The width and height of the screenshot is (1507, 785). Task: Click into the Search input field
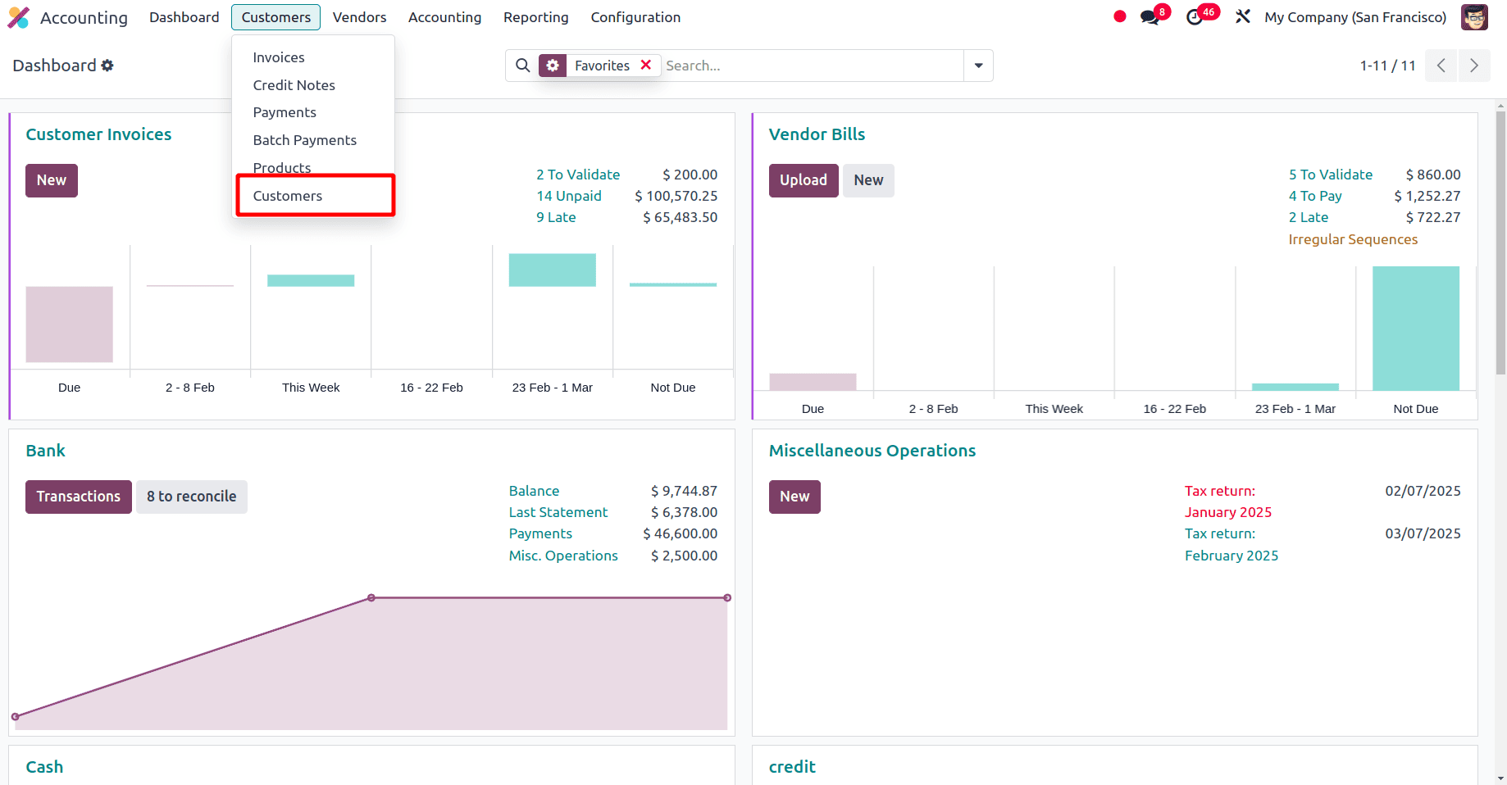812,66
